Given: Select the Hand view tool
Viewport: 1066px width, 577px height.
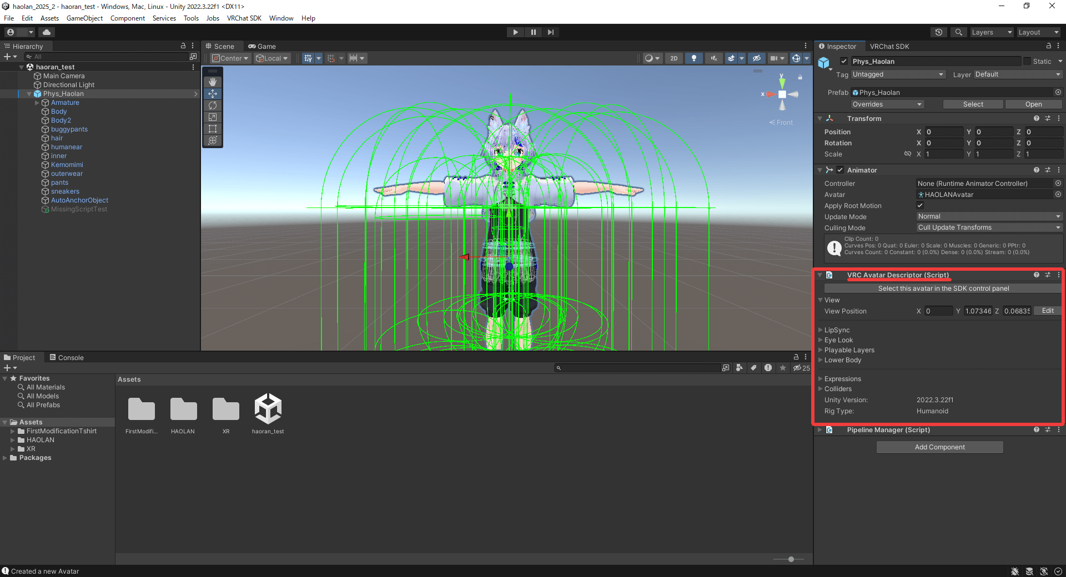Looking at the screenshot, I should pyautogui.click(x=213, y=82).
